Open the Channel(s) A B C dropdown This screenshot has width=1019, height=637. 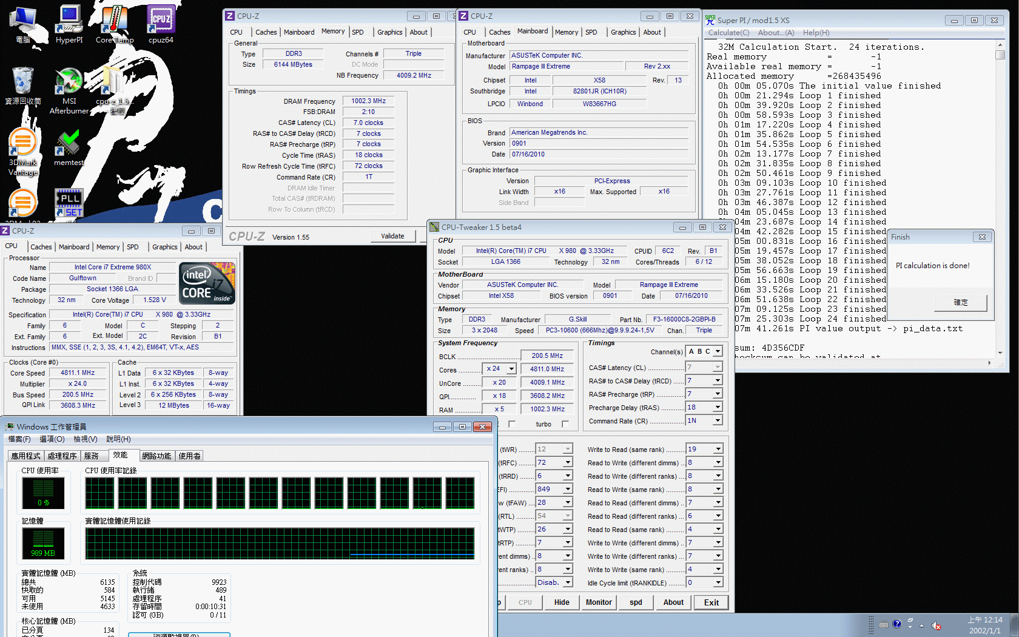pos(718,351)
